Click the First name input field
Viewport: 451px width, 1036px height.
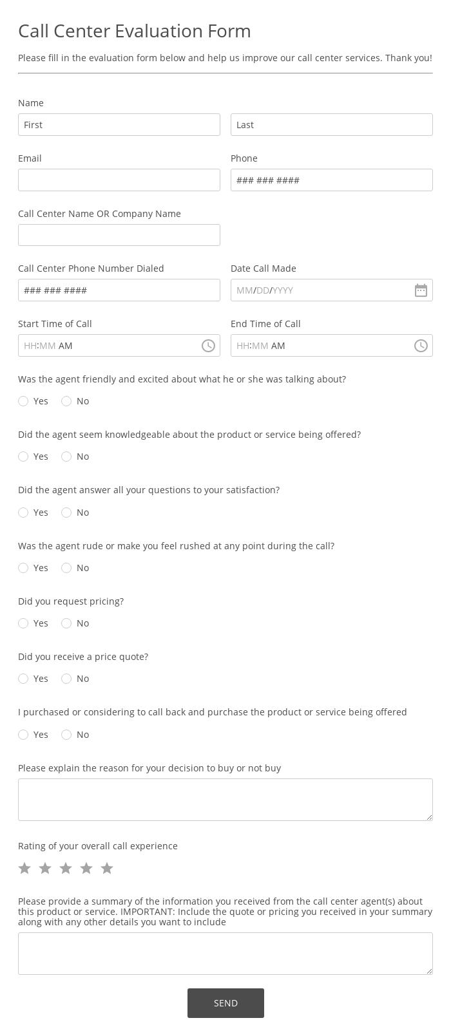point(119,125)
